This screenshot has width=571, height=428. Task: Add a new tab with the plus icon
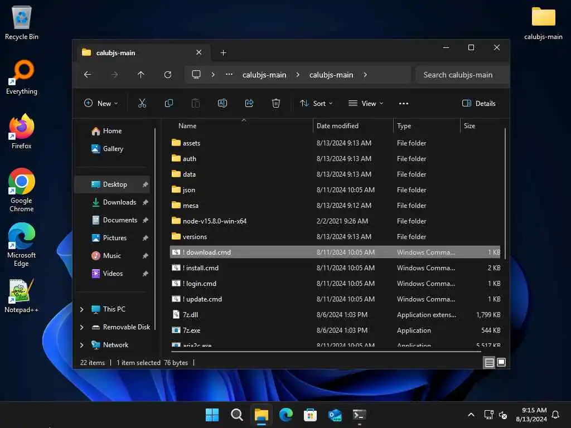tap(223, 53)
